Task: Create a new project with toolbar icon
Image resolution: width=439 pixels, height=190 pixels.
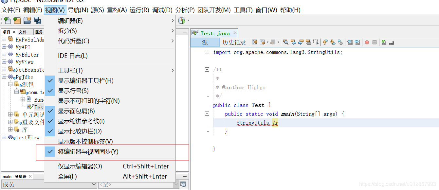Action: pyautogui.click(x=17, y=20)
